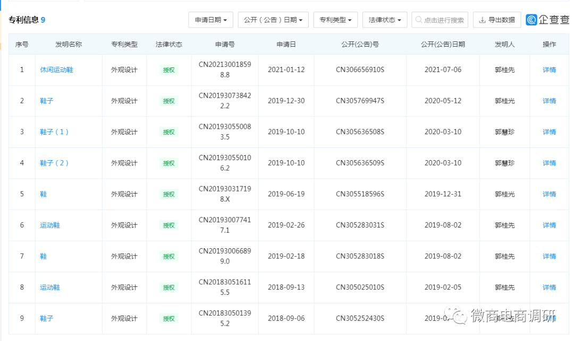Expand the 法律状态 filter dropdown
The height and width of the screenshot is (341, 574).
tap(385, 20)
